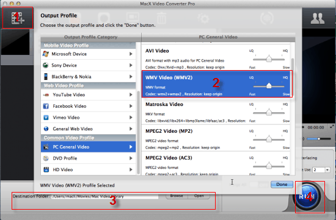This screenshot has height=220, width=336.
Task: Click the Vimeo Video label
Action: pos(66,118)
